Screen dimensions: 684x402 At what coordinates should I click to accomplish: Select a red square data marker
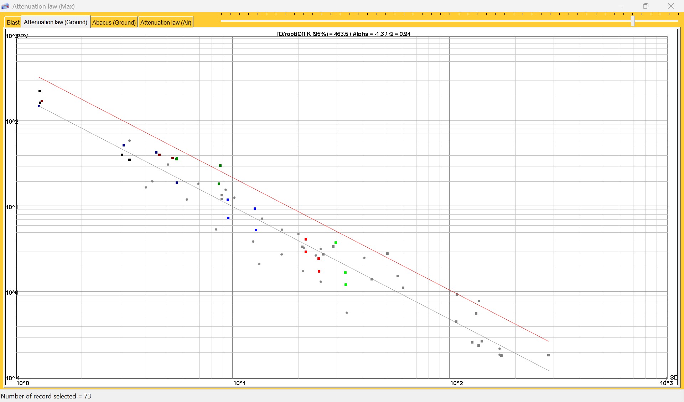[305, 239]
